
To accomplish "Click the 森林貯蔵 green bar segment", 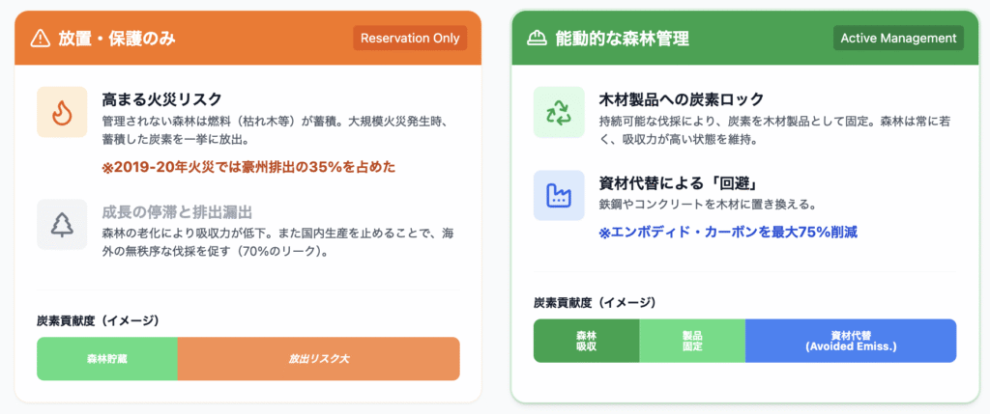I will pyautogui.click(x=107, y=359).
